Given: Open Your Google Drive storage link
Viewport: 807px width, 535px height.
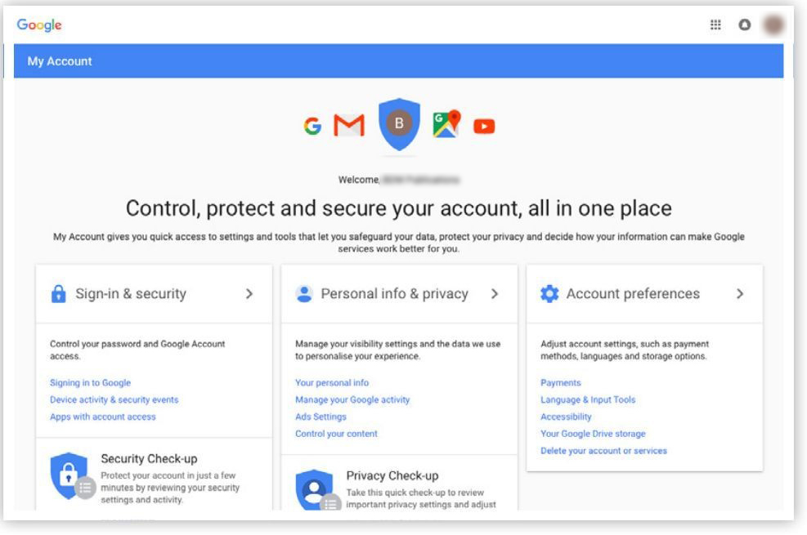Looking at the screenshot, I should (x=593, y=435).
